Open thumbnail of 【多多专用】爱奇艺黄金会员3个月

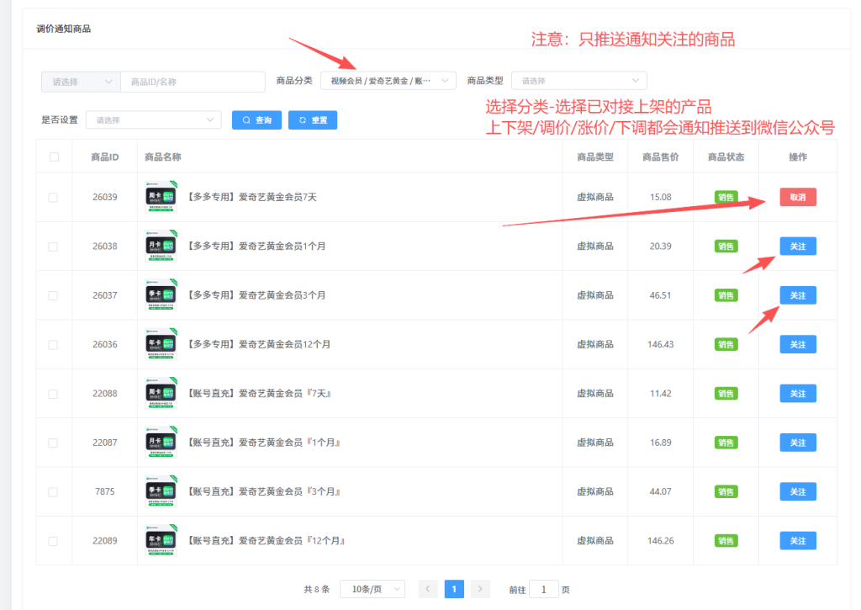[161, 295]
